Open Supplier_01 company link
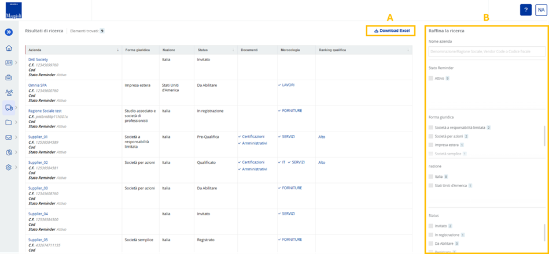Screen dimensions: 549x254 point(38,137)
